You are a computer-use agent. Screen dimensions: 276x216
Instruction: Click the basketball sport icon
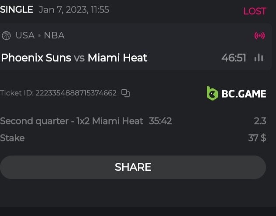[6, 36]
